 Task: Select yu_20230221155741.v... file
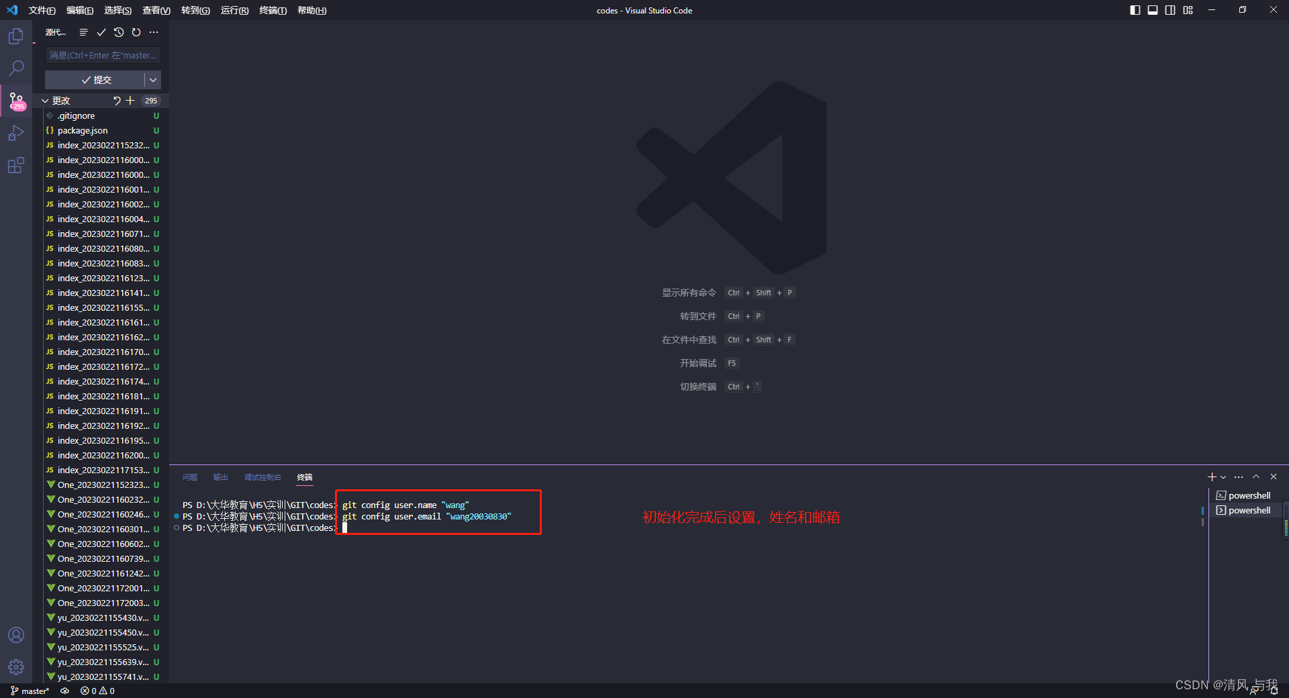(x=101, y=677)
